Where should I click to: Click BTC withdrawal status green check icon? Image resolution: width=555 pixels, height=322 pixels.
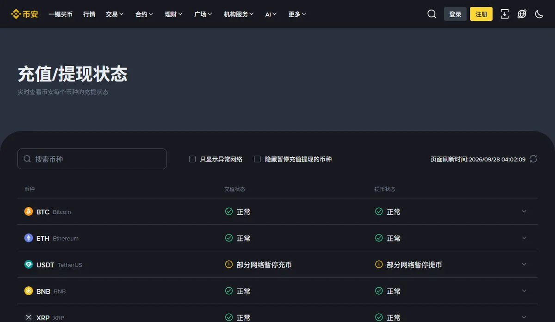[379, 211]
